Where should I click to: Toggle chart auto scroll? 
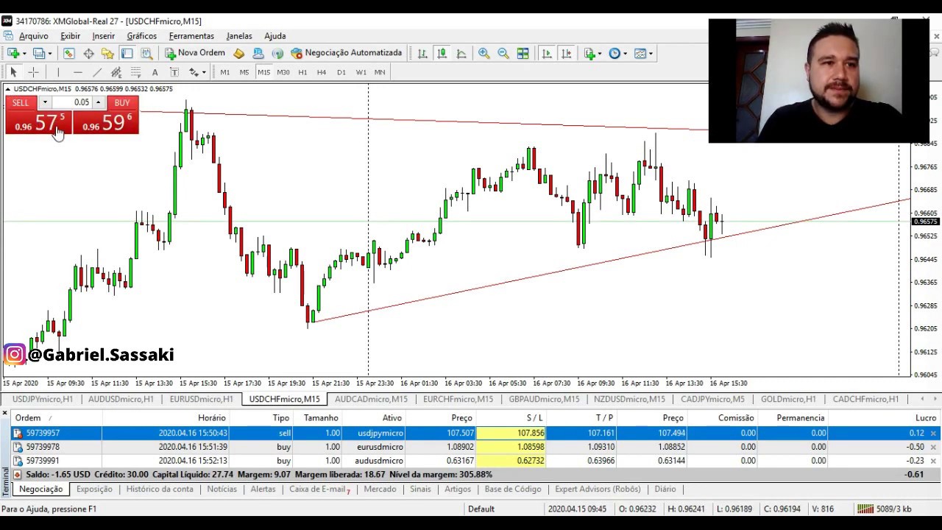tap(547, 53)
